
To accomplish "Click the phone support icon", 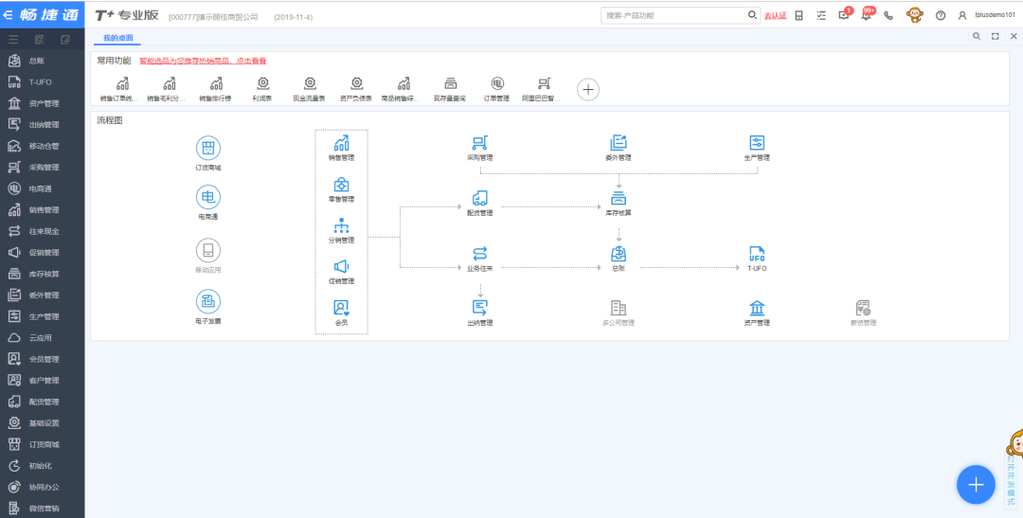I will [x=888, y=16].
